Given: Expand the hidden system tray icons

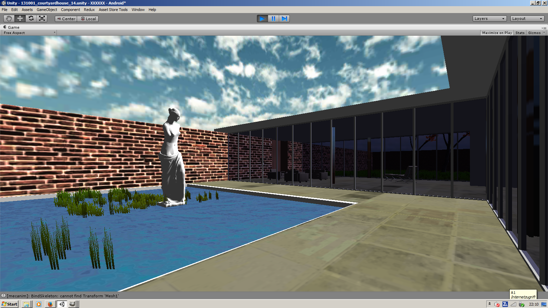Looking at the screenshot, I should [x=489, y=304].
